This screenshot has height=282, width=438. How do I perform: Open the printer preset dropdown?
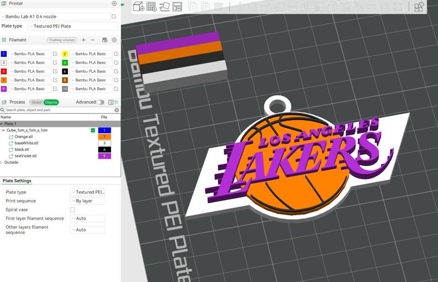pos(55,16)
